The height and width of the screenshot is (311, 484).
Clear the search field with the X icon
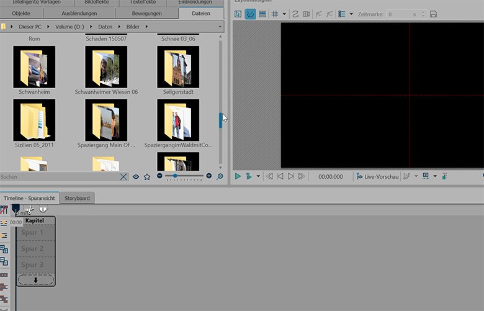coord(123,177)
